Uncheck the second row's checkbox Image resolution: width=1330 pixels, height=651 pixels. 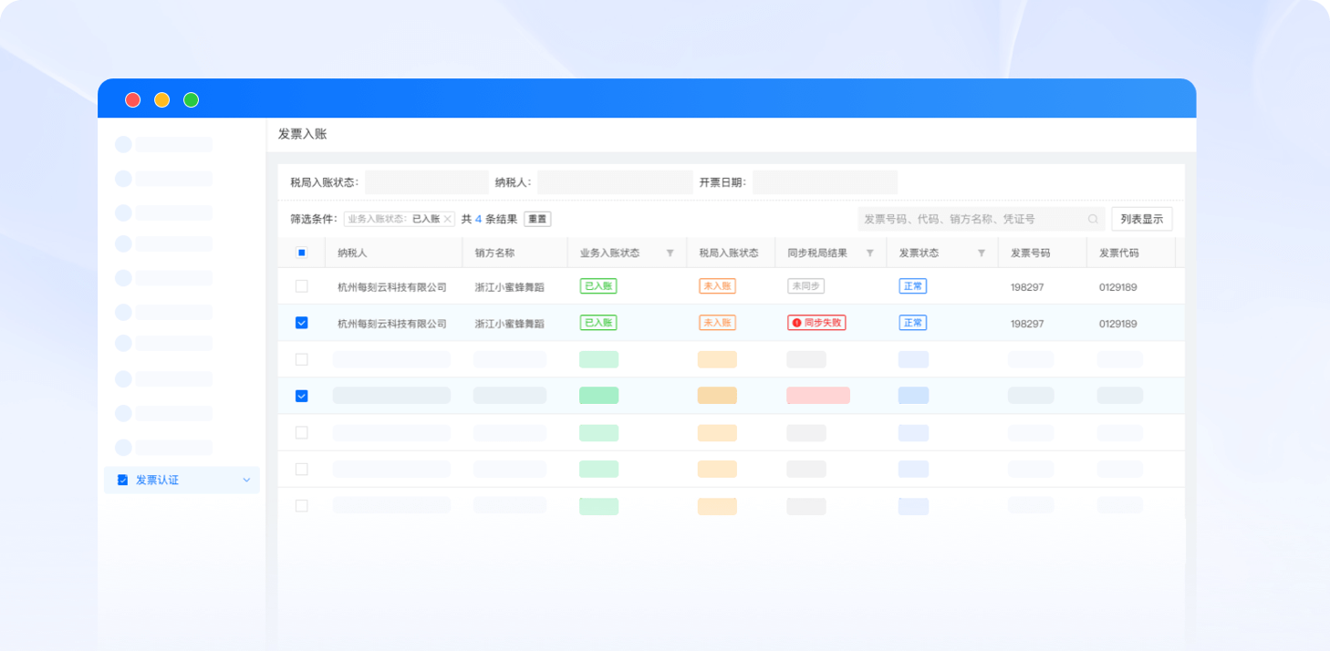coord(302,323)
